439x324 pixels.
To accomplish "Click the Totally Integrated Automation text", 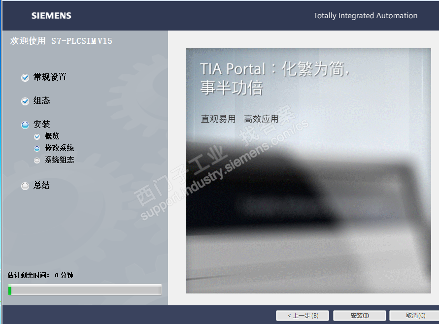I will (366, 16).
